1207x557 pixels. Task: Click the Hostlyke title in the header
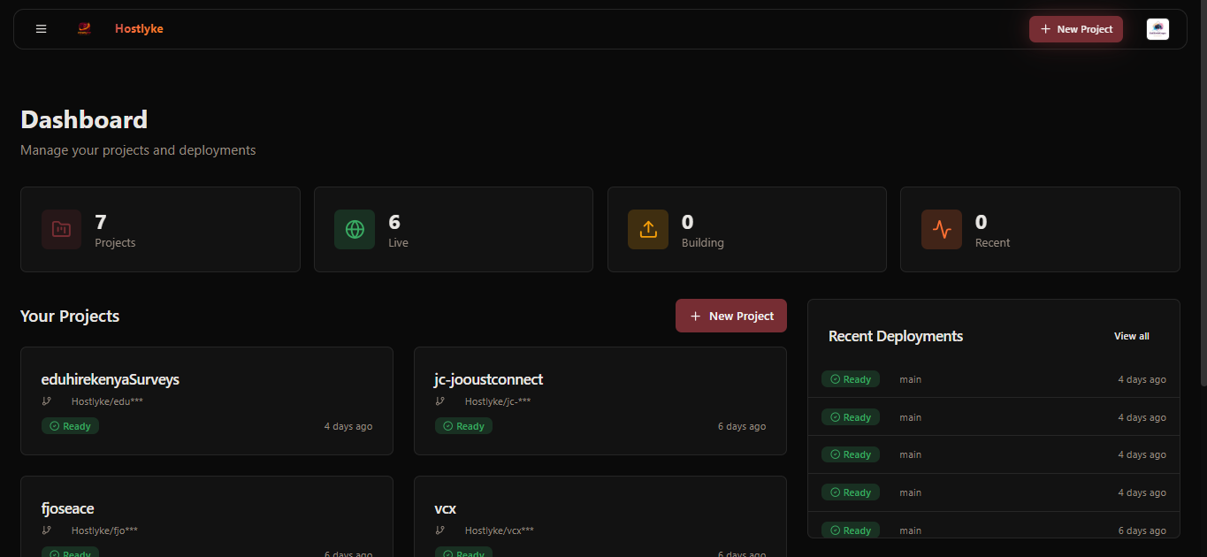pos(139,28)
